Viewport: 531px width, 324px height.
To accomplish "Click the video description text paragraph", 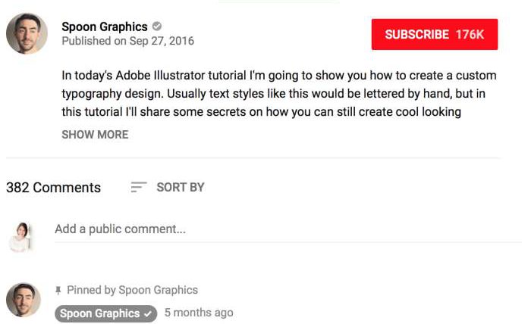I will [x=279, y=94].
